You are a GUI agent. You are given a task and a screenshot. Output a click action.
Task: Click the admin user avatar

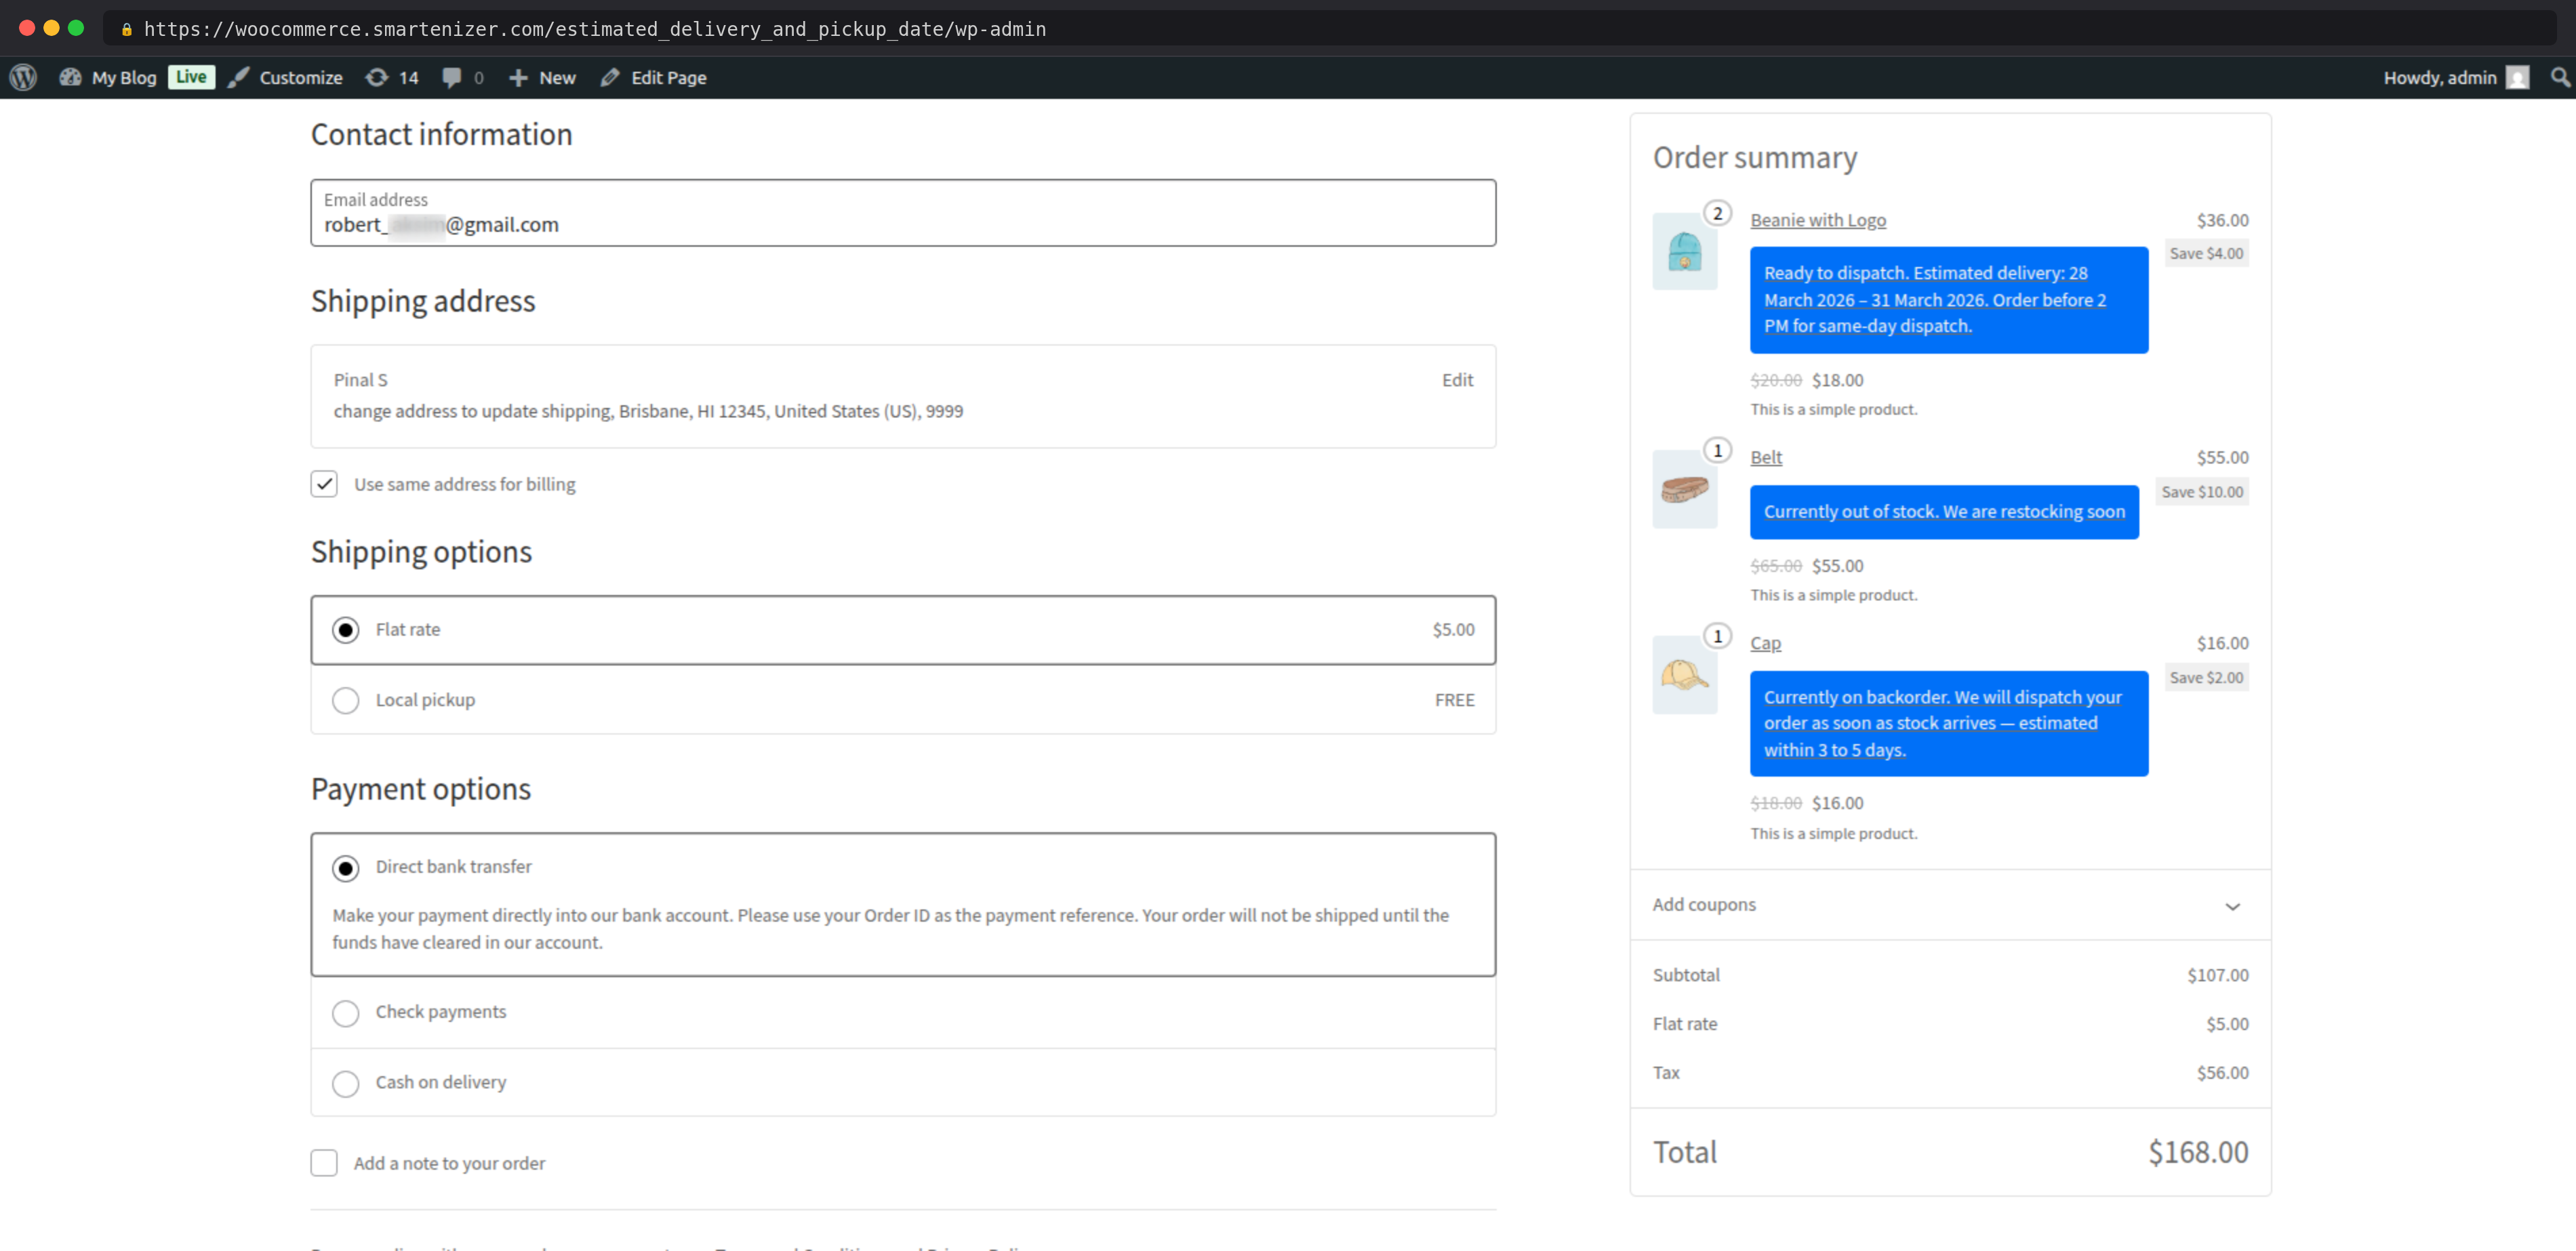[2517, 77]
